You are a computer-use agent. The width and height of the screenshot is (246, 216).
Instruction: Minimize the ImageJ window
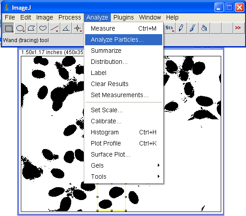[x=219, y=8]
